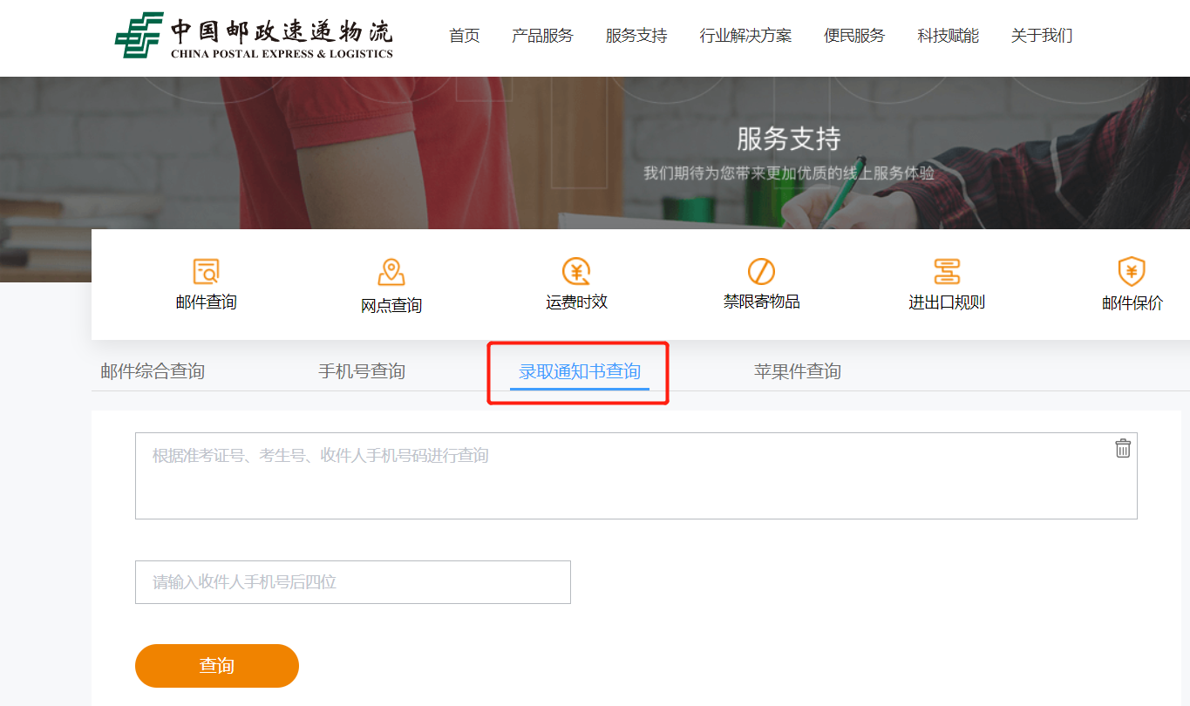Open the 禁限寄物品 prohibited icon
This screenshot has height=706, width=1190.
761,272
